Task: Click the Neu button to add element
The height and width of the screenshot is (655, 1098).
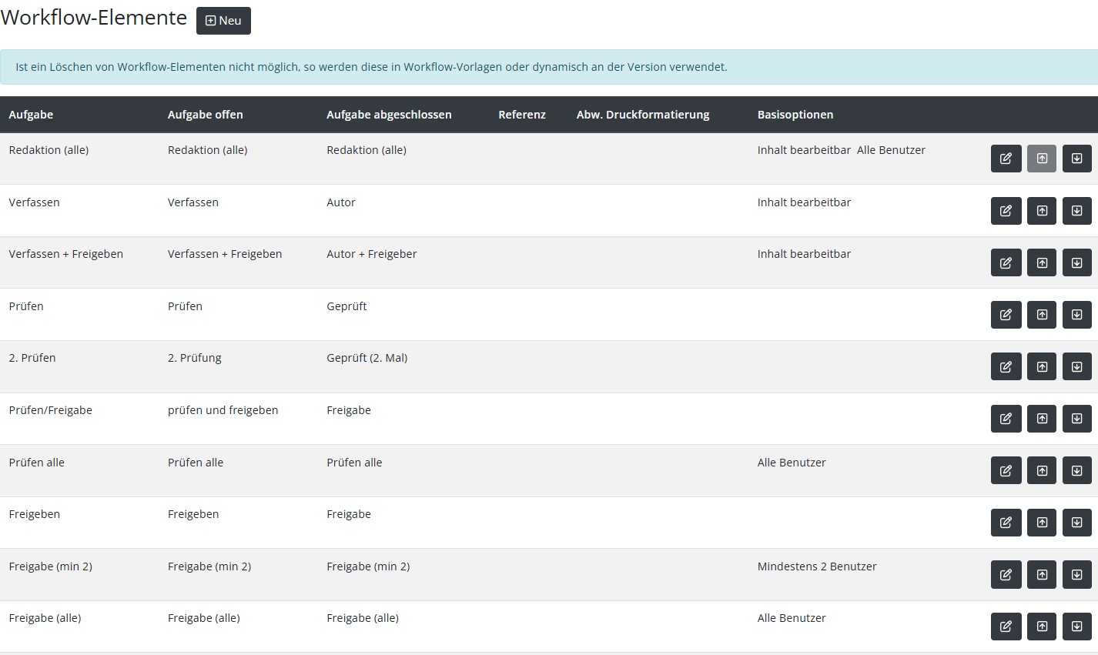Action: 223,21
